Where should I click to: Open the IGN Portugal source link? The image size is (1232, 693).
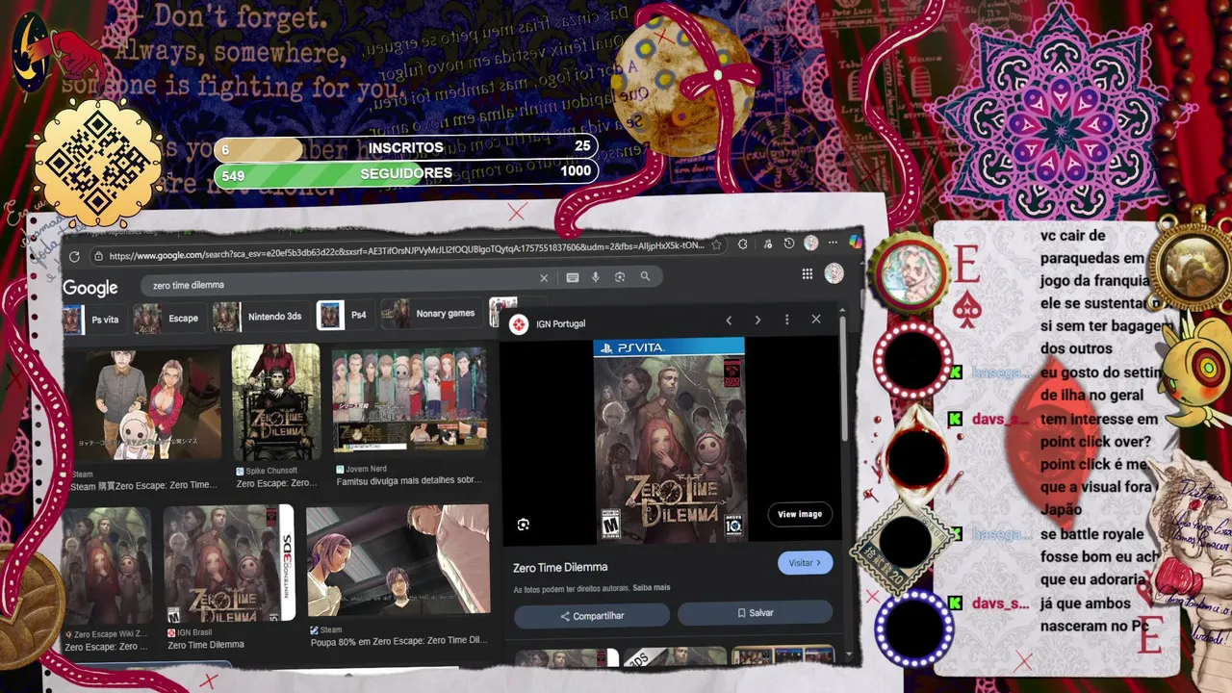click(x=561, y=324)
